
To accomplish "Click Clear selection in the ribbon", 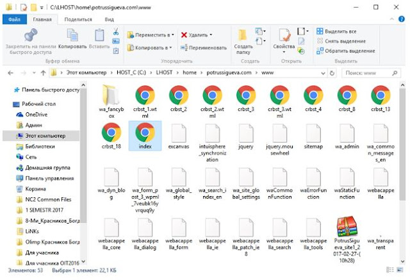I will click(x=341, y=41).
